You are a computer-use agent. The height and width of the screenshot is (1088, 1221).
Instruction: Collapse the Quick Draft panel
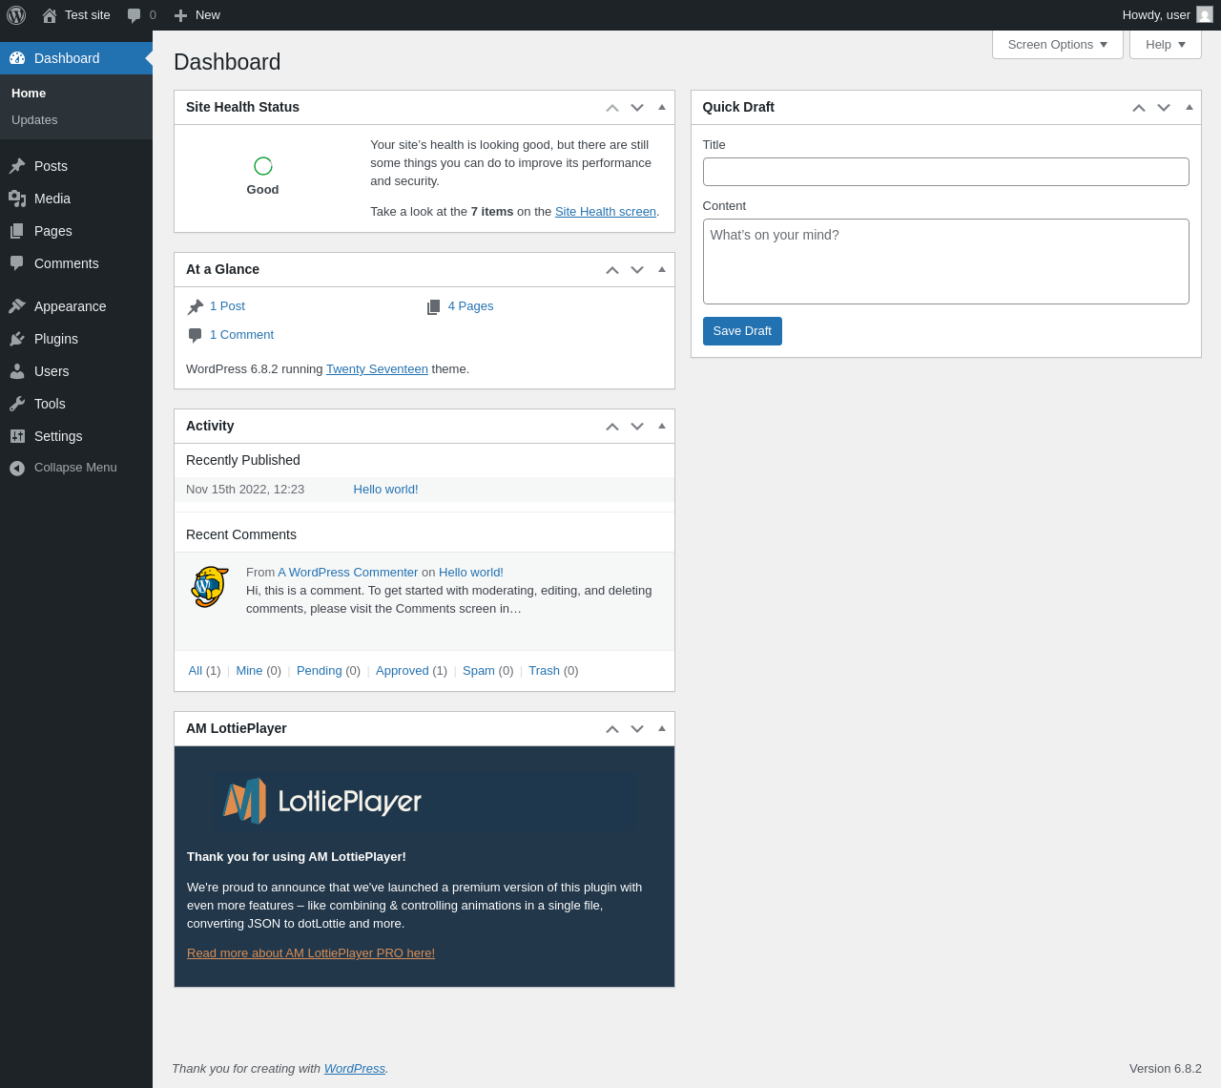(x=1190, y=107)
